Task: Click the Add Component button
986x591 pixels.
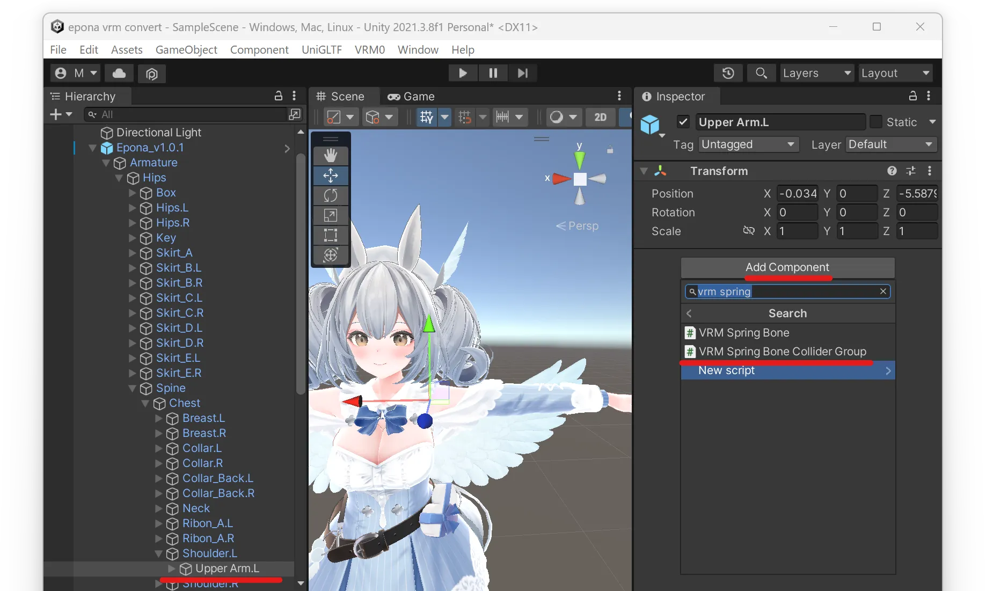Action: pos(787,267)
